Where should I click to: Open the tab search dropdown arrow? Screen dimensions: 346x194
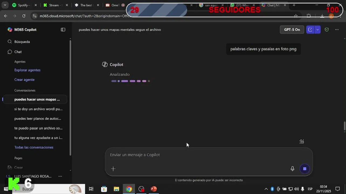[x=5, y=5]
